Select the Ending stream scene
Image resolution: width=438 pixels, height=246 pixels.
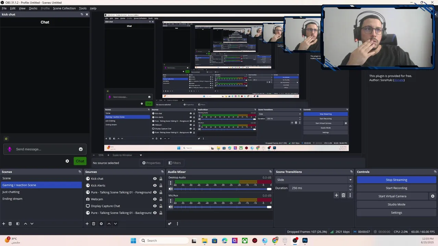pyautogui.click(x=12, y=199)
